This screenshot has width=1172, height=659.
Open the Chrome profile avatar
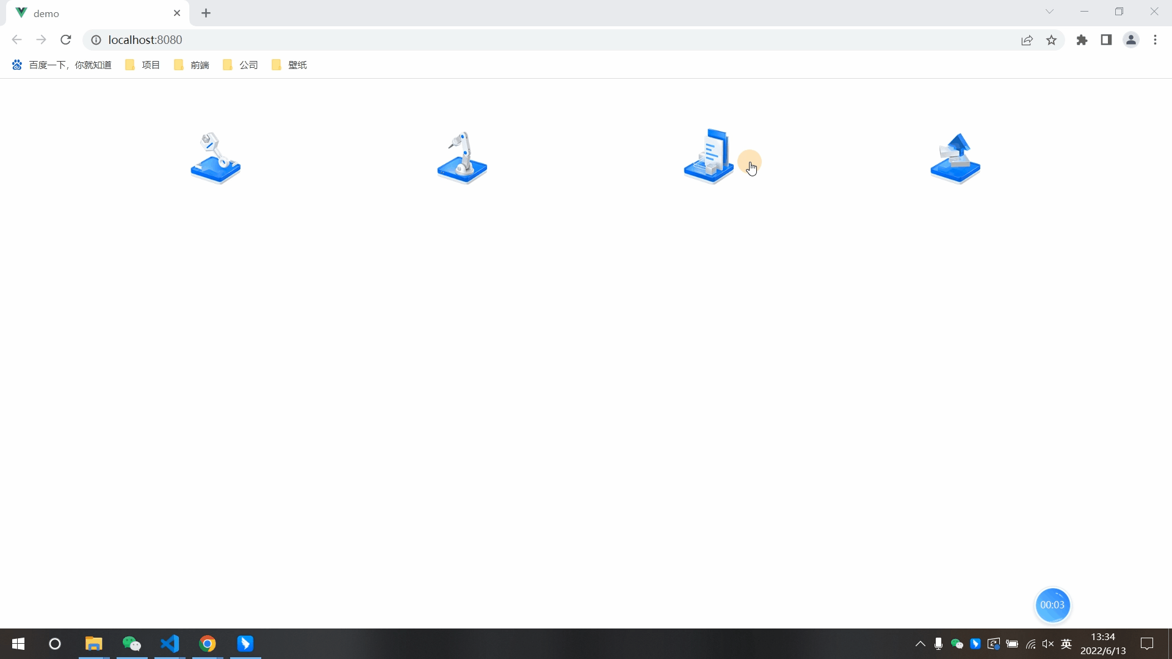(1130, 40)
